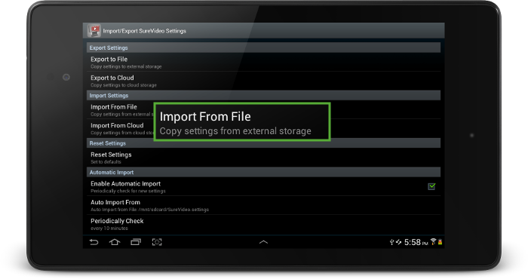Tap the Auto Import file path text
Viewport: 528px width, 279px height.
(x=149, y=210)
